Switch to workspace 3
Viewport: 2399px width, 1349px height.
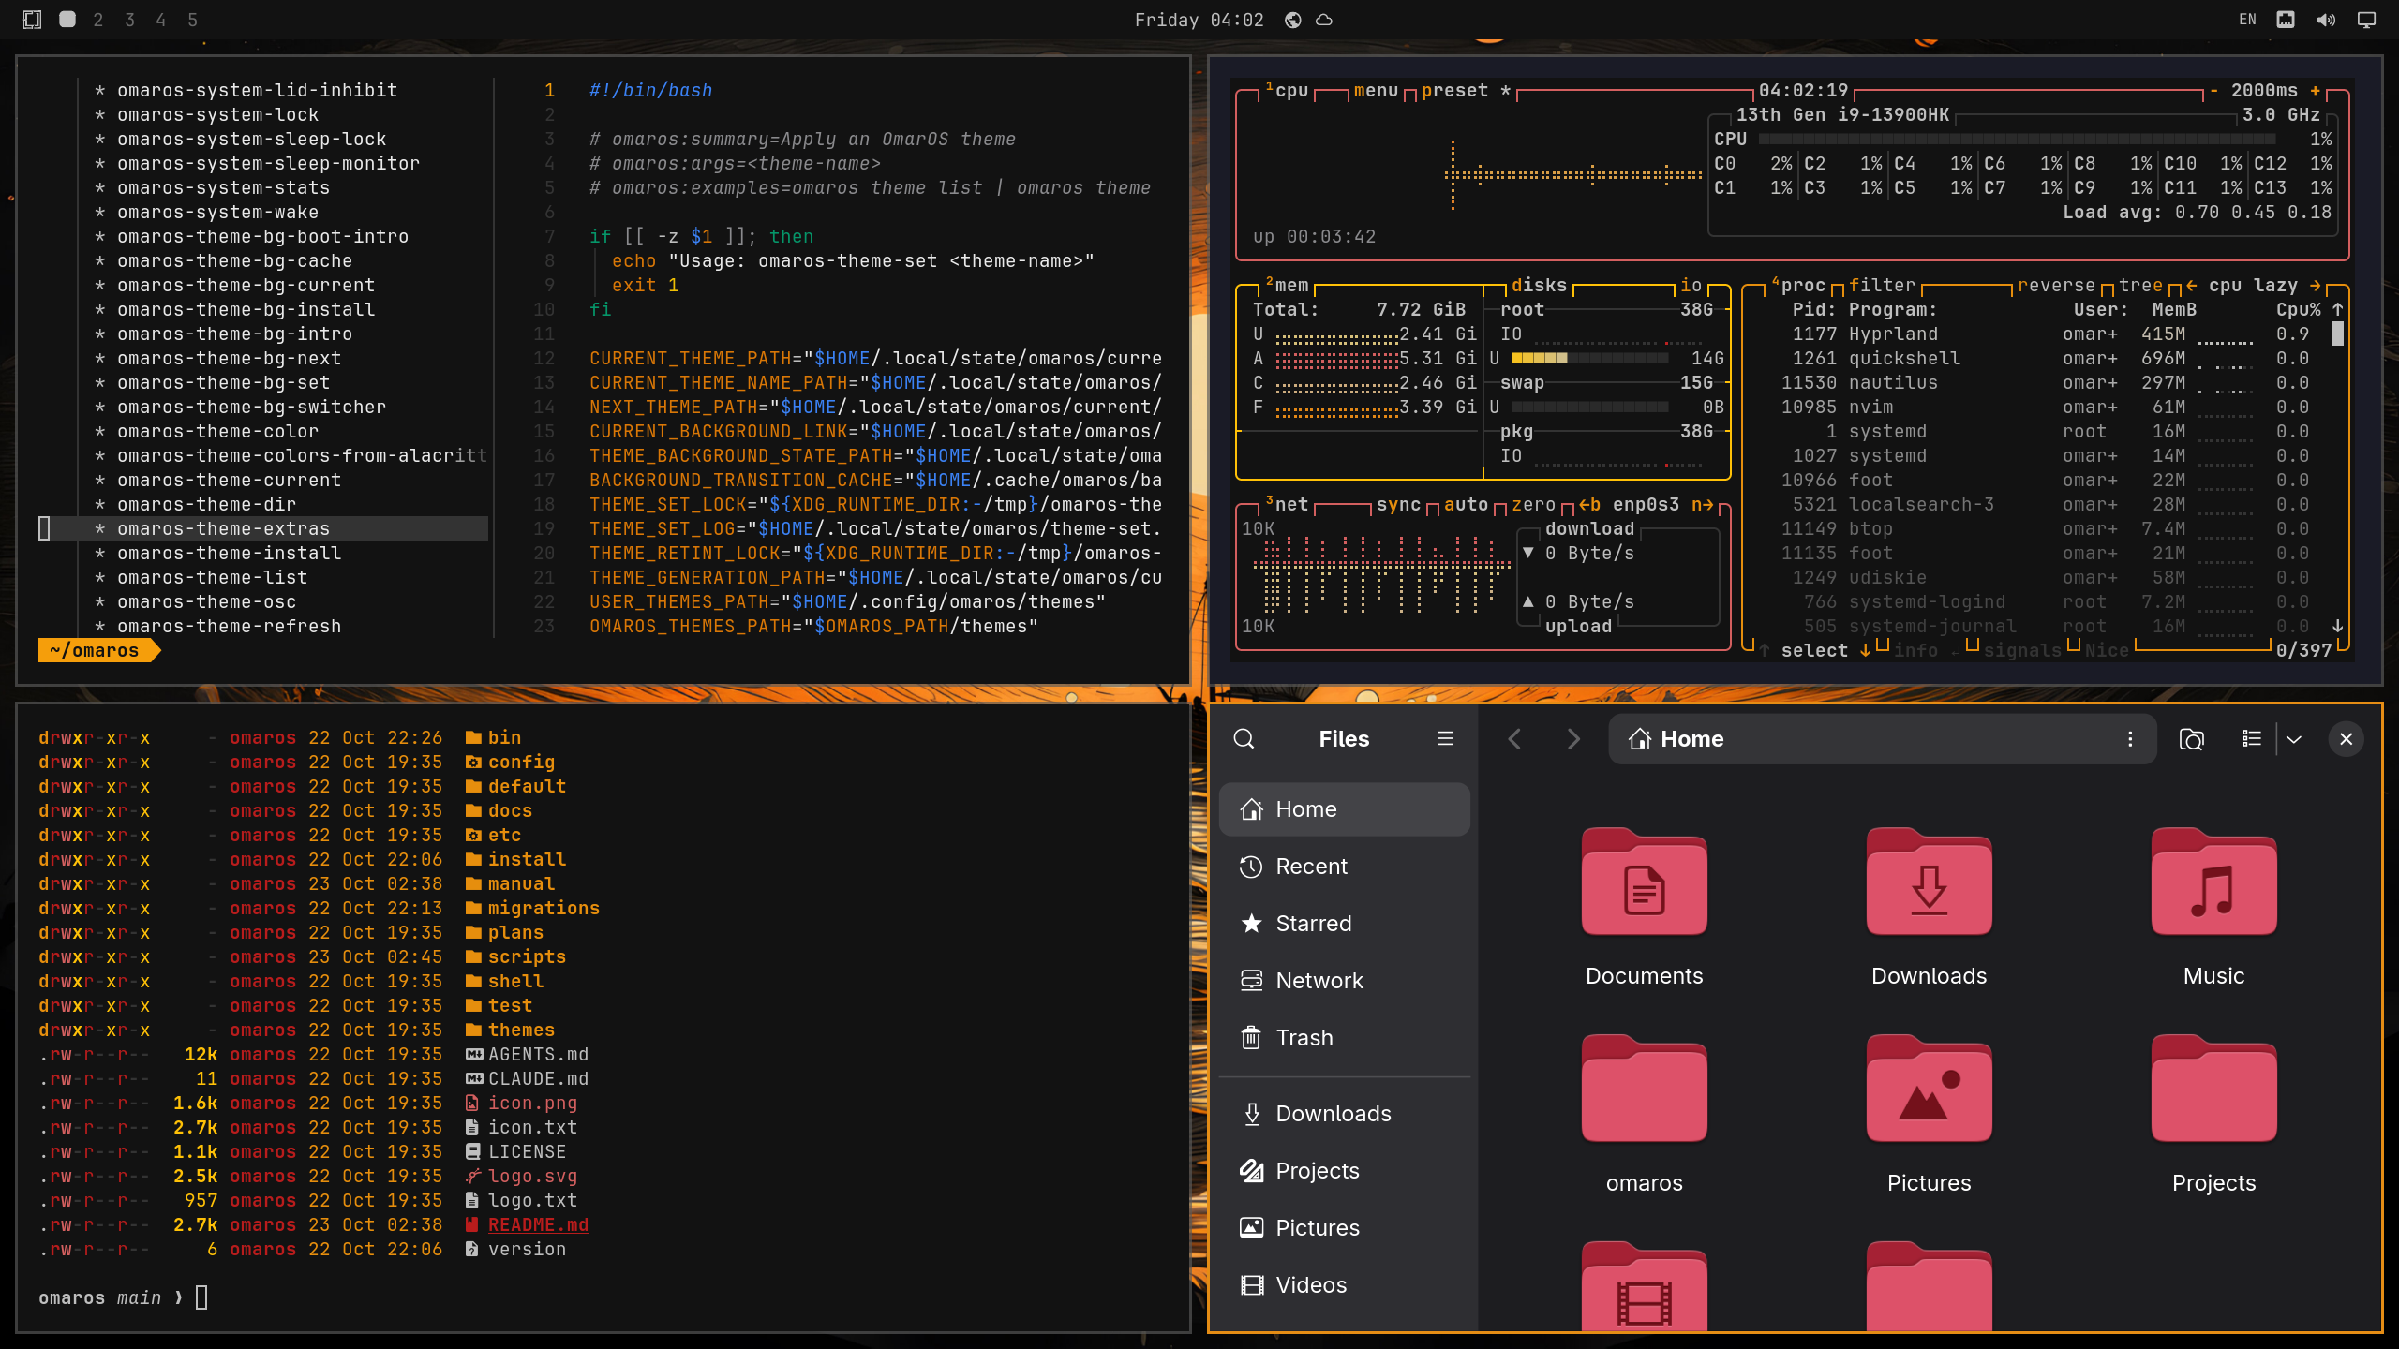click(129, 20)
